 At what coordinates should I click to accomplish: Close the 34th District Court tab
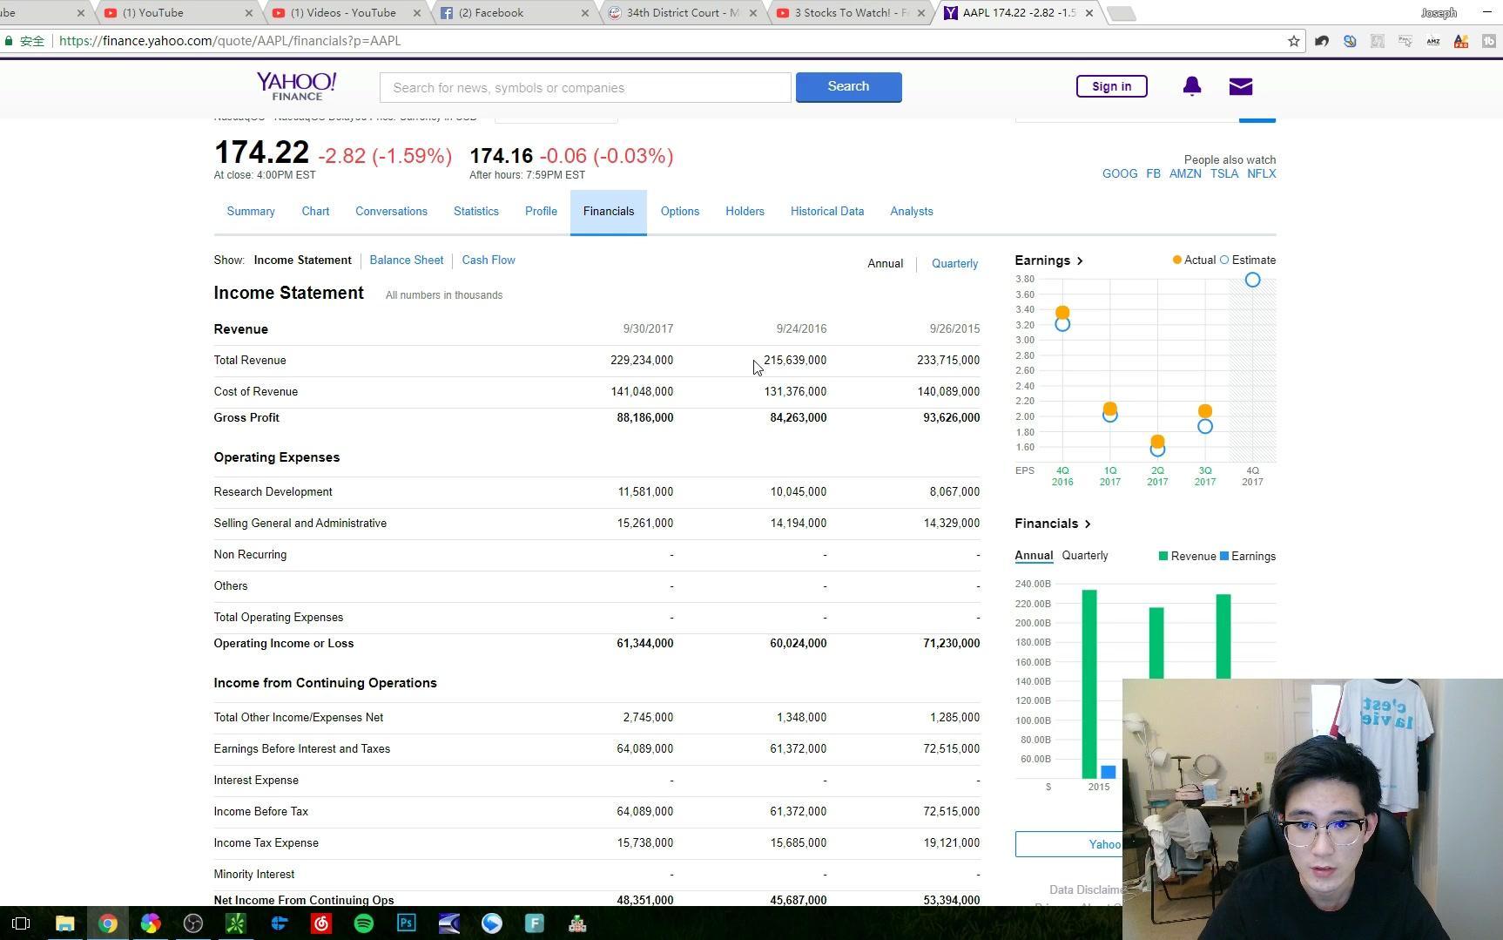[753, 13]
